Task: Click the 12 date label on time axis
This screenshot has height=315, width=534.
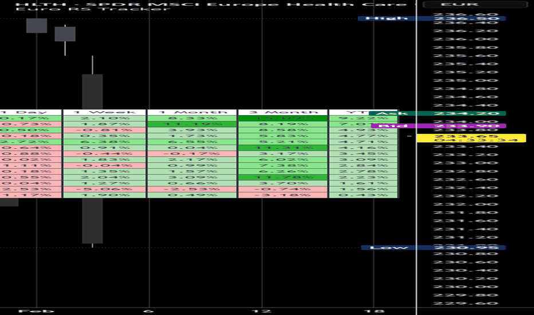Action: click(x=261, y=311)
